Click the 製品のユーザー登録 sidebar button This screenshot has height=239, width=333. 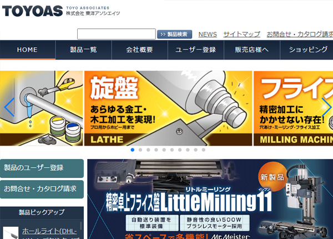pyautogui.click(x=42, y=168)
